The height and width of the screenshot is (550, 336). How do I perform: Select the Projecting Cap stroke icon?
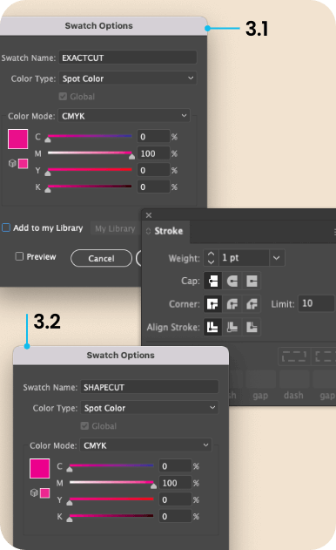tap(252, 281)
